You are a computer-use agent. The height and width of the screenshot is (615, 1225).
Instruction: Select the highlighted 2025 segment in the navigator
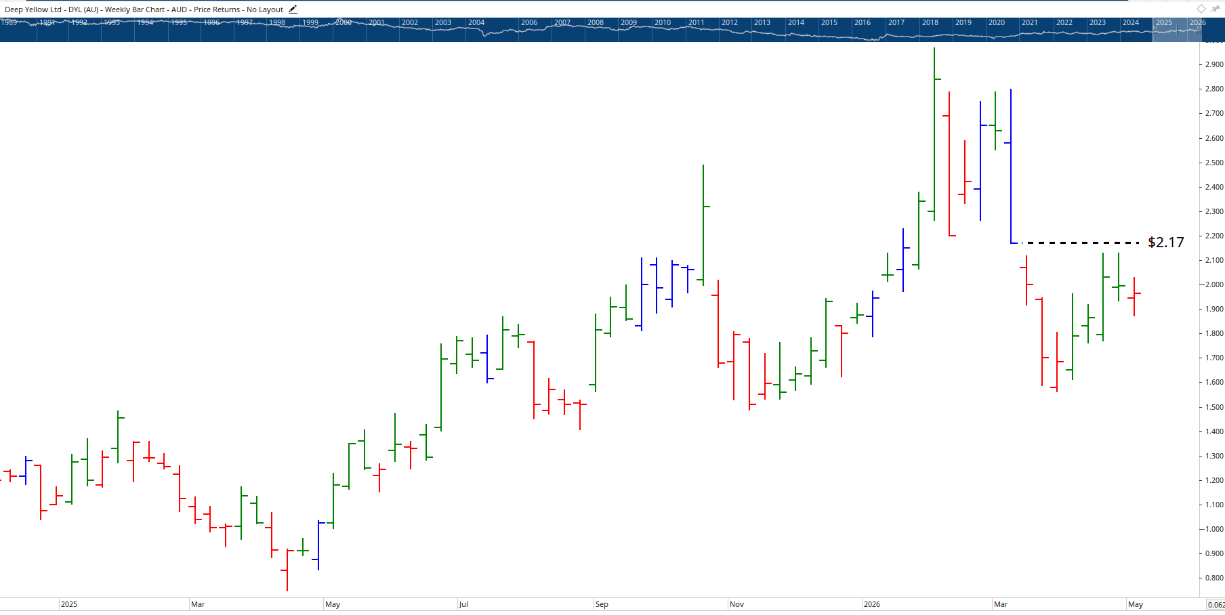click(1163, 22)
